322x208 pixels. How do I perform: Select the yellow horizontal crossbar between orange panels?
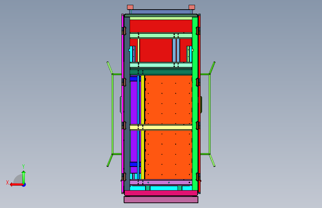point(161,127)
